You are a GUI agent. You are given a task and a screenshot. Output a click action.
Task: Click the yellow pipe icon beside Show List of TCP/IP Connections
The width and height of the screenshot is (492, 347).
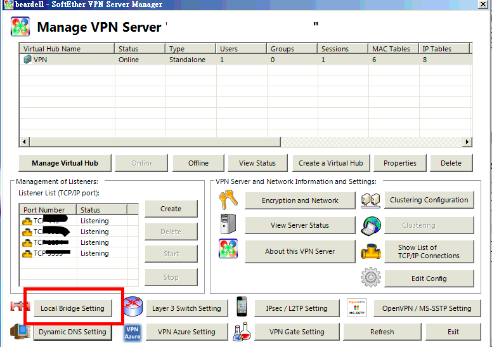click(370, 251)
